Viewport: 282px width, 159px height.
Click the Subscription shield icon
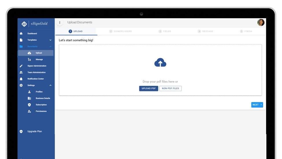(x=29, y=105)
